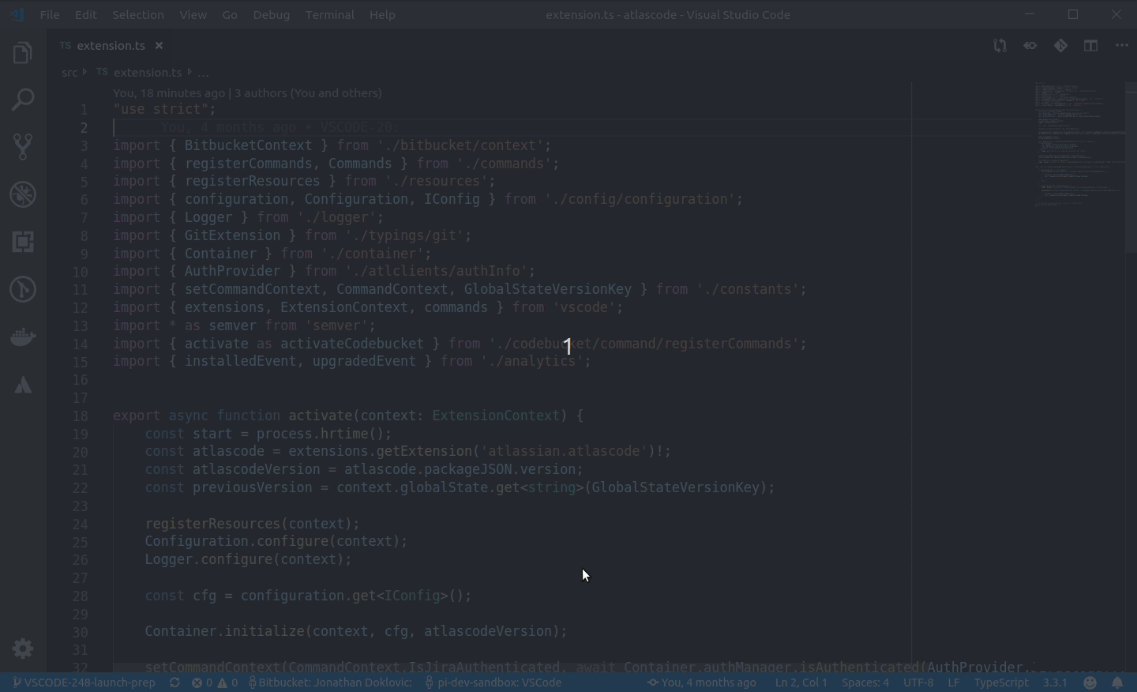Open the Source Control view
The image size is (1137, 692).
click(x=23, y=147)
